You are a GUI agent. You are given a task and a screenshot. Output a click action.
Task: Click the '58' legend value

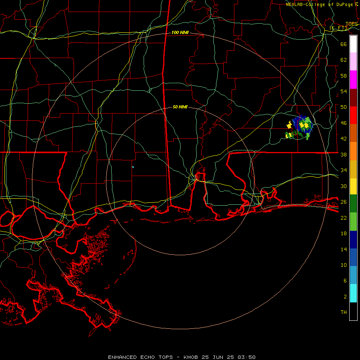344,76
